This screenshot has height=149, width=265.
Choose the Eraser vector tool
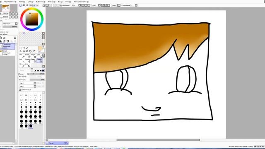tap(28, 56)
